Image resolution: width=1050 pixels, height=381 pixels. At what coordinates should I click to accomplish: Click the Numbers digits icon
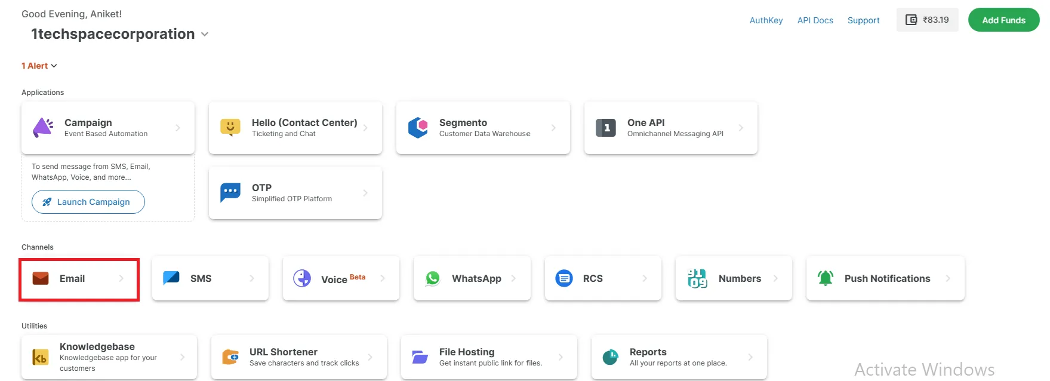[x=697, y=278]
